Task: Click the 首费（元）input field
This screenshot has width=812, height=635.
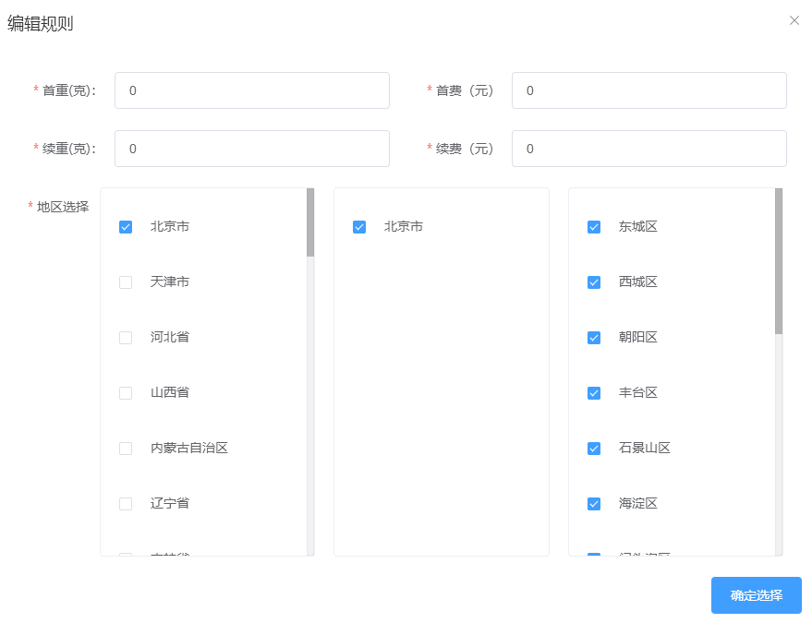Action: tap(648, 90)
